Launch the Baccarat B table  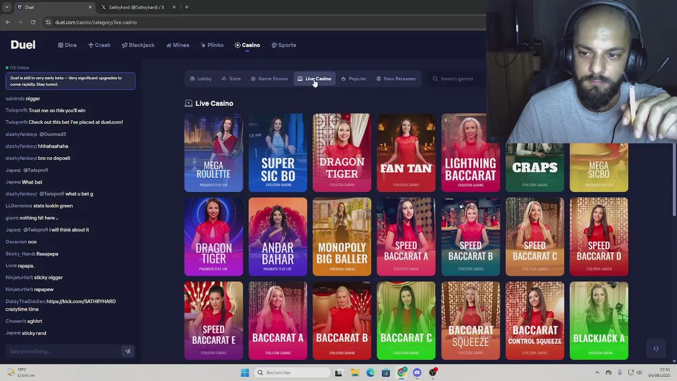342,321
